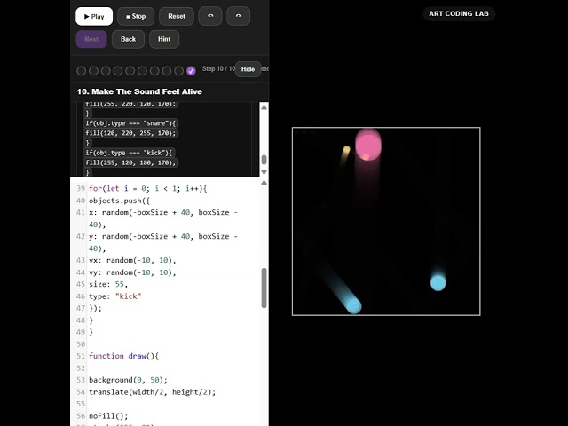Click code line 'size: 55,'

point(108,284)
